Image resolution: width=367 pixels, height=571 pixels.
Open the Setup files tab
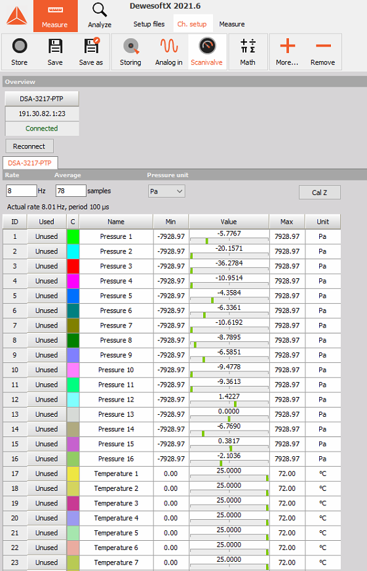(149, 24)
